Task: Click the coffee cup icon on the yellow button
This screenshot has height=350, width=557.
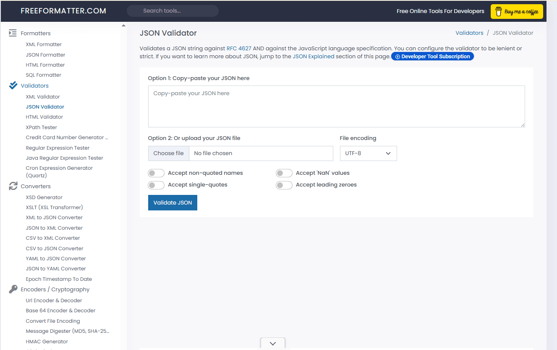Action: pos(498,11)
